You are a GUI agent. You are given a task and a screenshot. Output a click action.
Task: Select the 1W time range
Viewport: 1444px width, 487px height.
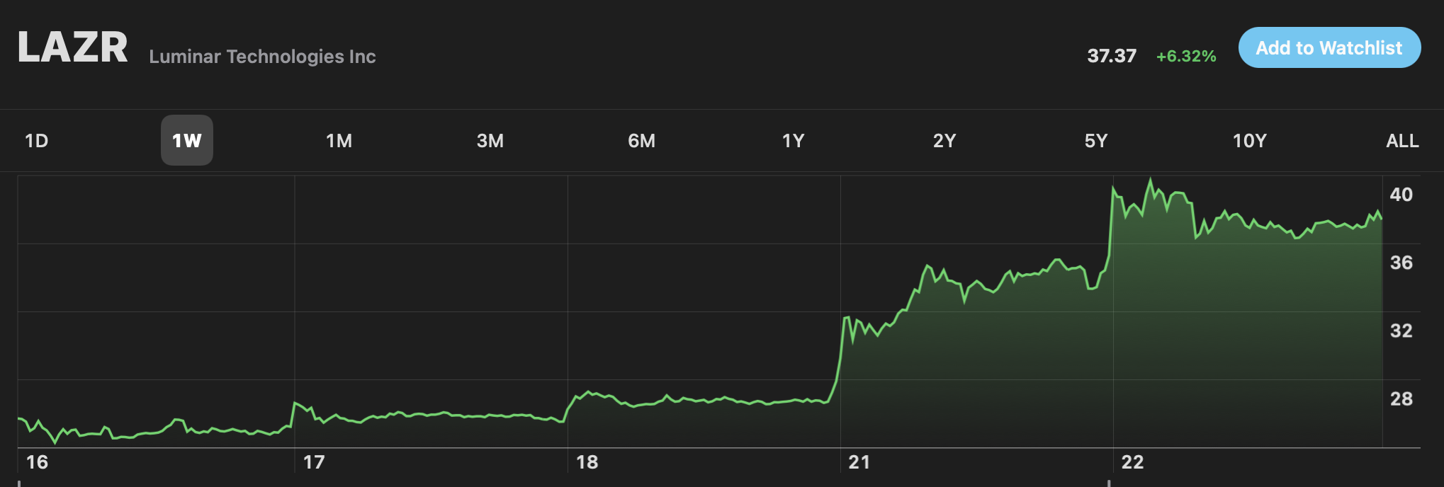click(x=187, y=140)
